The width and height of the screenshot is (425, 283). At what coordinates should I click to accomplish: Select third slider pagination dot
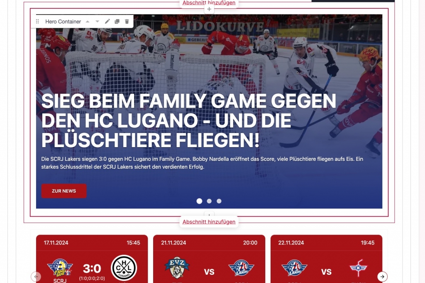click(219, 201)
